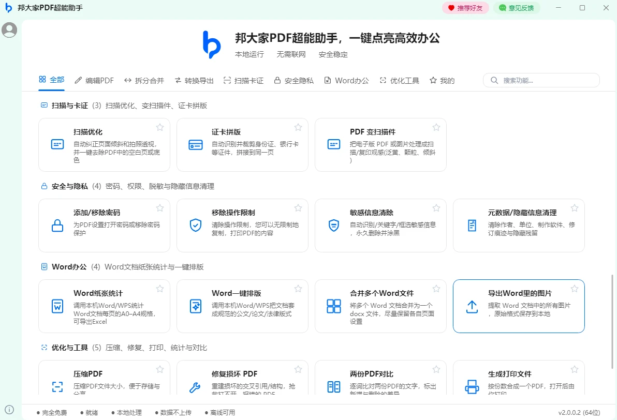Click the 推荐好友 button
The height and width of the screenshot is (420, 617).
tap(465, 8)
